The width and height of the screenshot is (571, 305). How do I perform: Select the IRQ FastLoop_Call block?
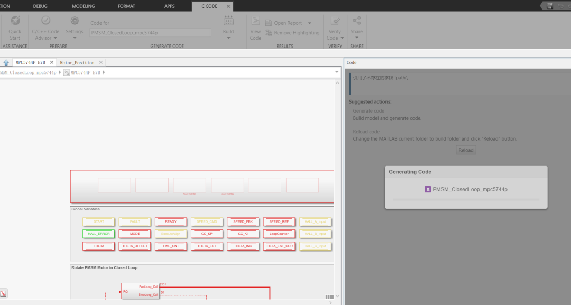140,291
